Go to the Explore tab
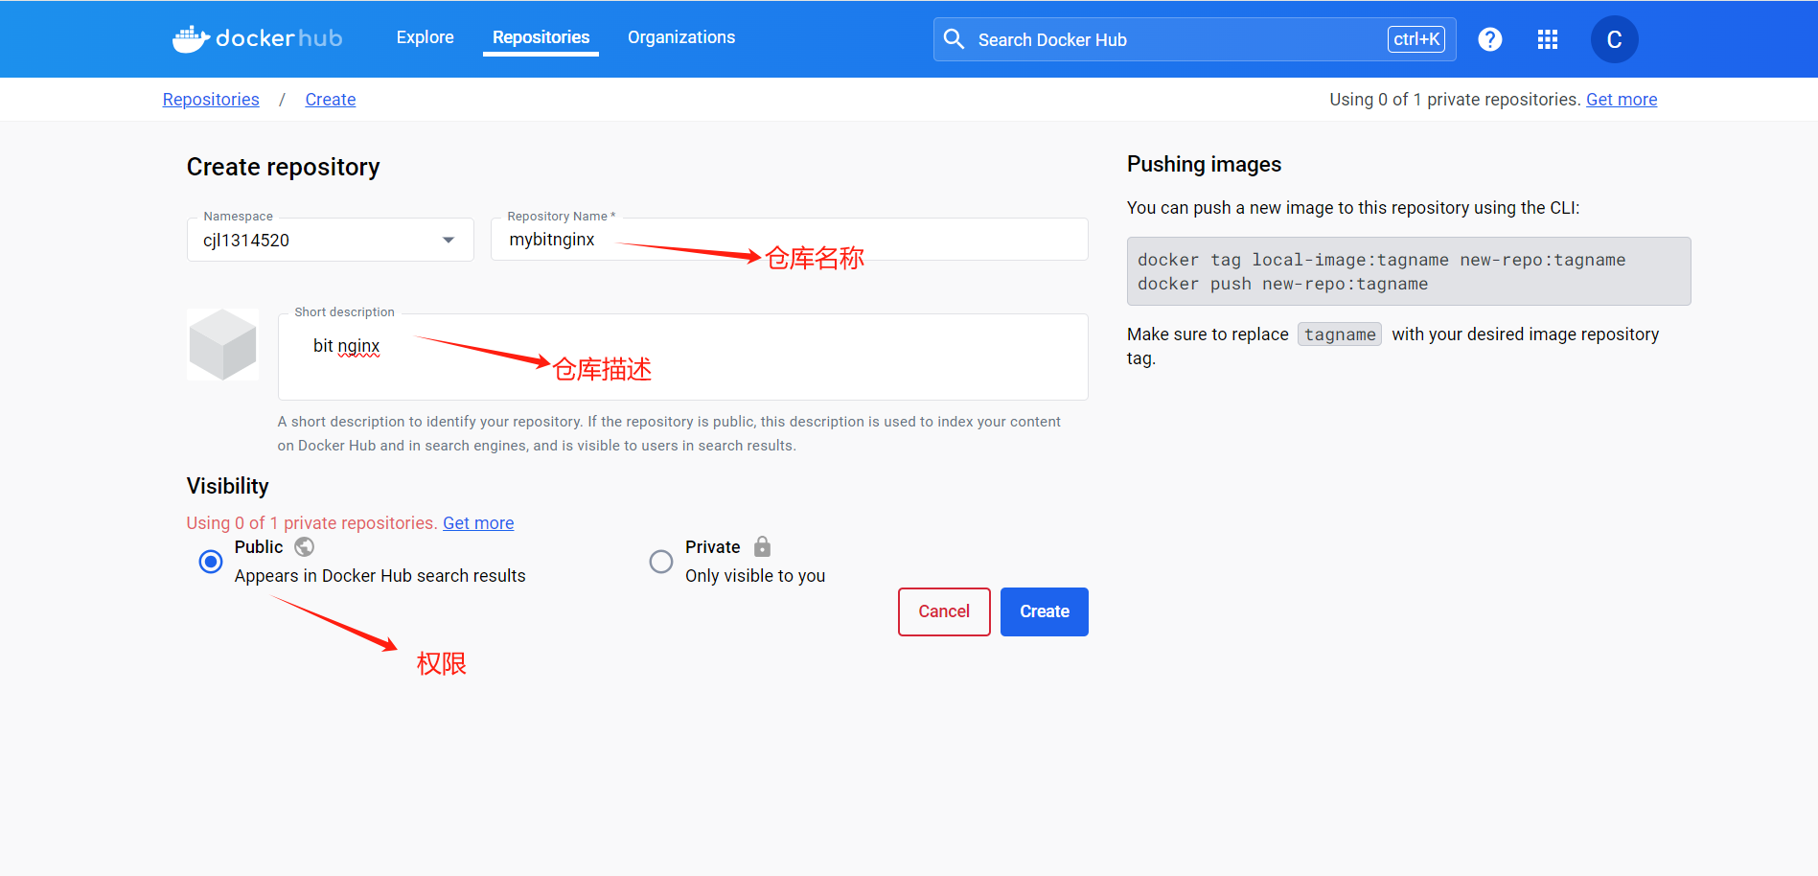Screen dimensions: 1818x876 (x=426, y=37)
